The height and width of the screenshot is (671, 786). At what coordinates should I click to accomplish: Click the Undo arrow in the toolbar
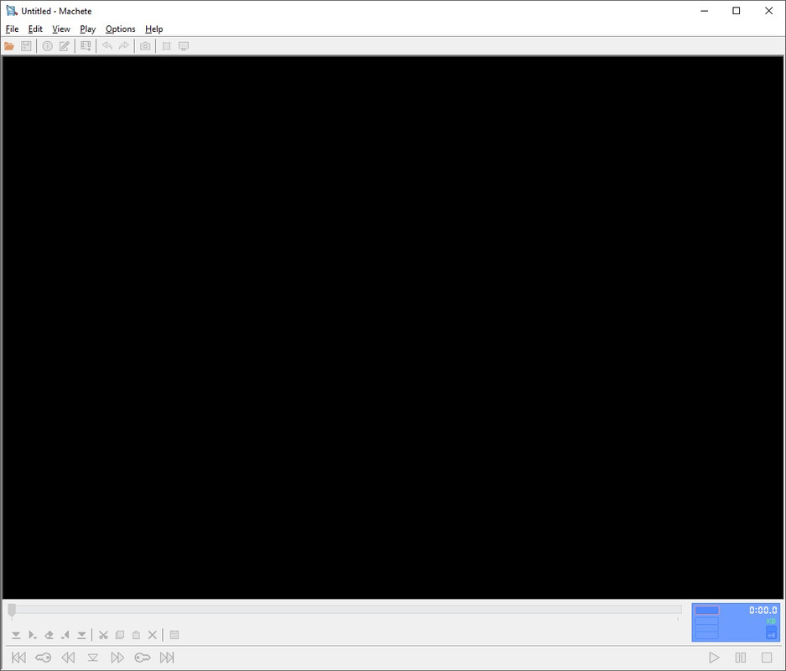pyautogui.click(x=107, y=46)
